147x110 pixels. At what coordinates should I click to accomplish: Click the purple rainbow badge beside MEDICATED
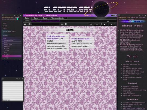(x=124, y=21)
